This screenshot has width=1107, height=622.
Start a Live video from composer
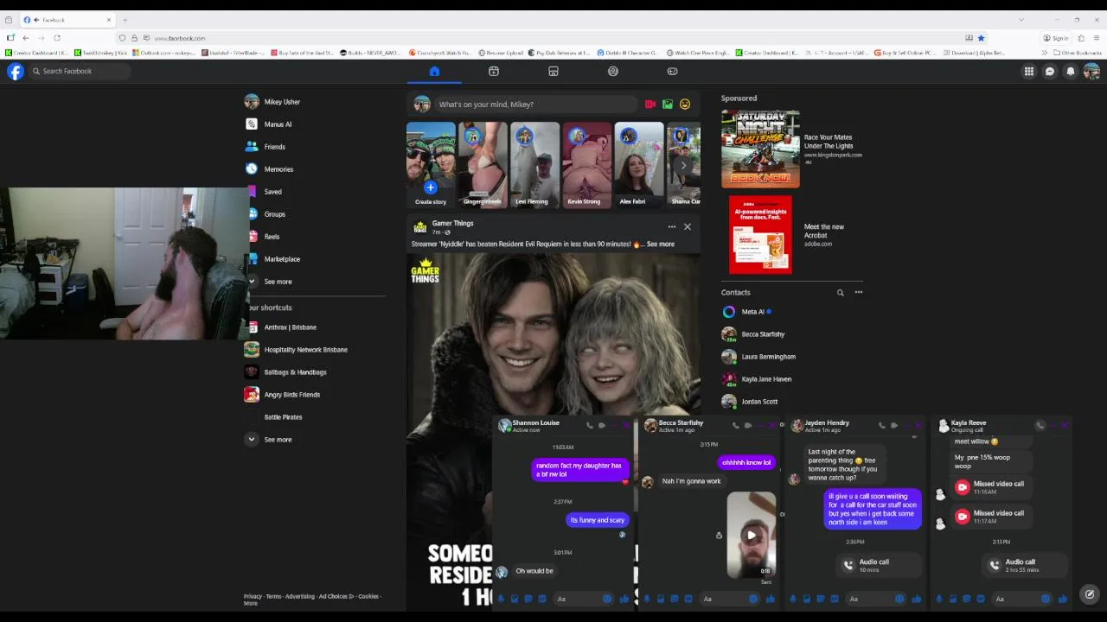click(650, 105)
